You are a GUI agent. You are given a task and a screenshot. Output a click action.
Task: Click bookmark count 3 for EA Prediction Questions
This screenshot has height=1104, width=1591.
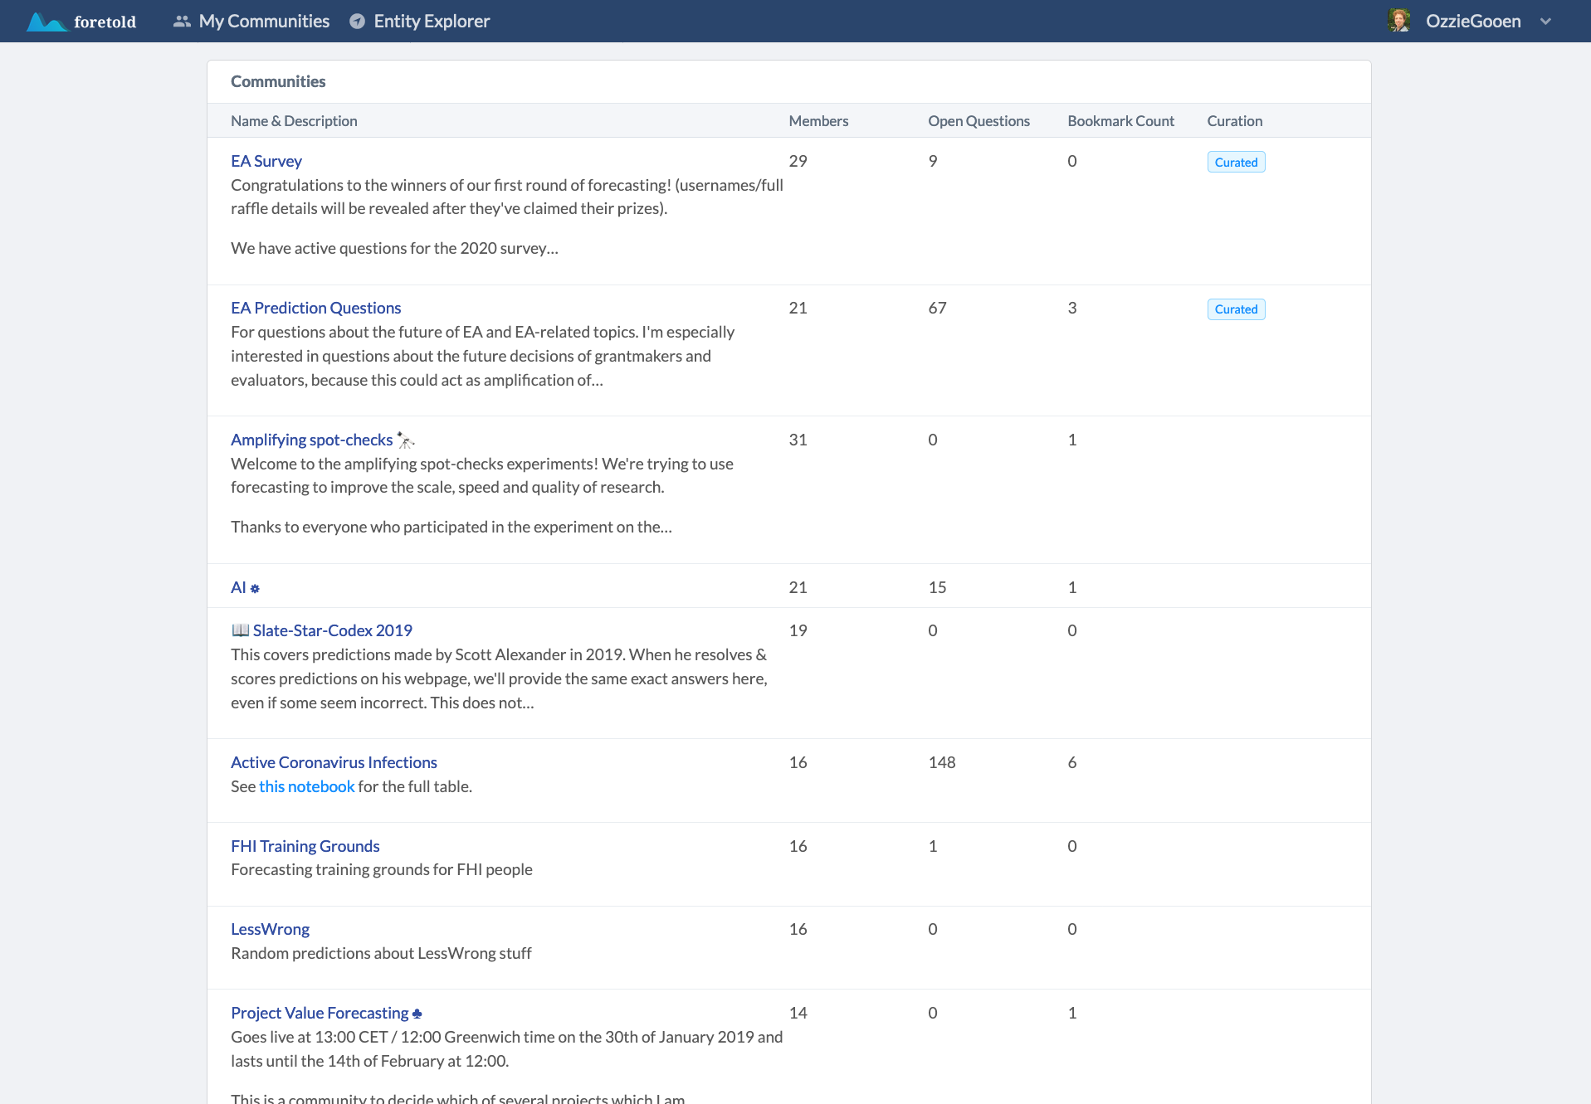tap(1072, 308)
